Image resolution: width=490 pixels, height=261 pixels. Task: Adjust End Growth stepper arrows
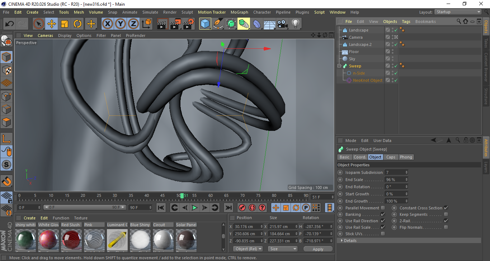point(406,201)
